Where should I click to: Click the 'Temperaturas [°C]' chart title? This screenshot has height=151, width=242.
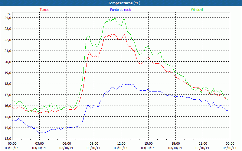coord(124,3)
